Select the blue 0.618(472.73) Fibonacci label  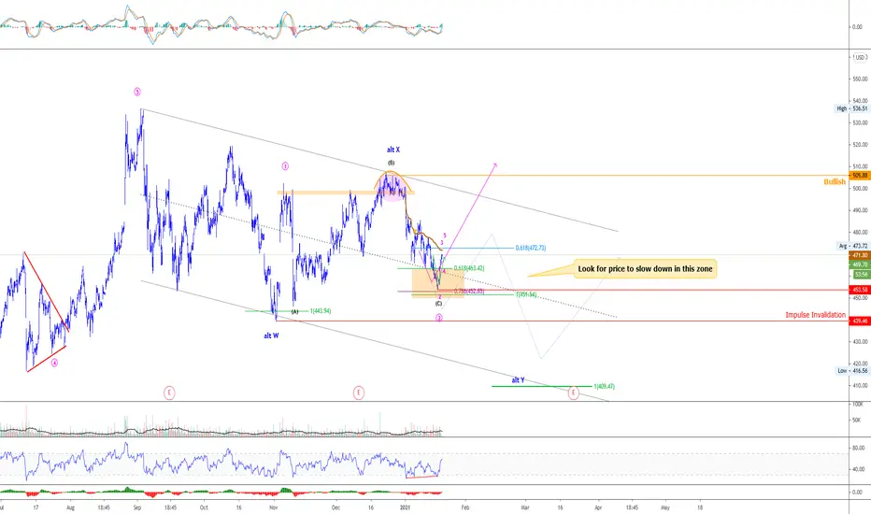tap(531, 248)
